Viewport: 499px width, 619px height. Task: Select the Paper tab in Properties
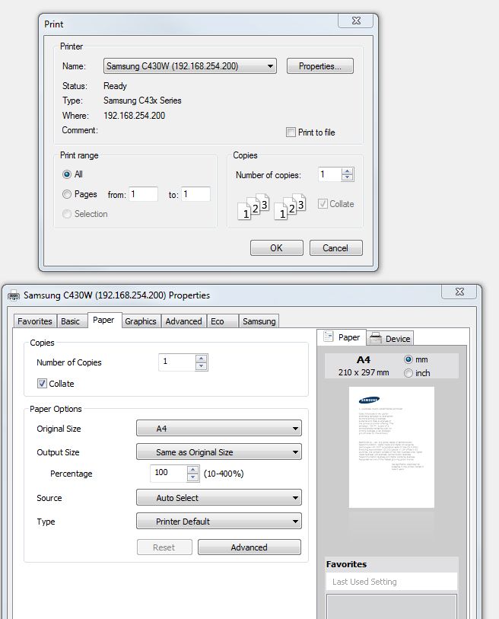pyautogui.click(x=103, y=320)
